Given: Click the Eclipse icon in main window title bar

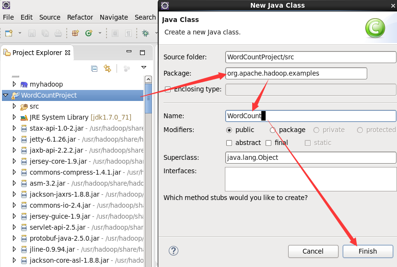Looking at the screenshot, I should tap(6, 5).
